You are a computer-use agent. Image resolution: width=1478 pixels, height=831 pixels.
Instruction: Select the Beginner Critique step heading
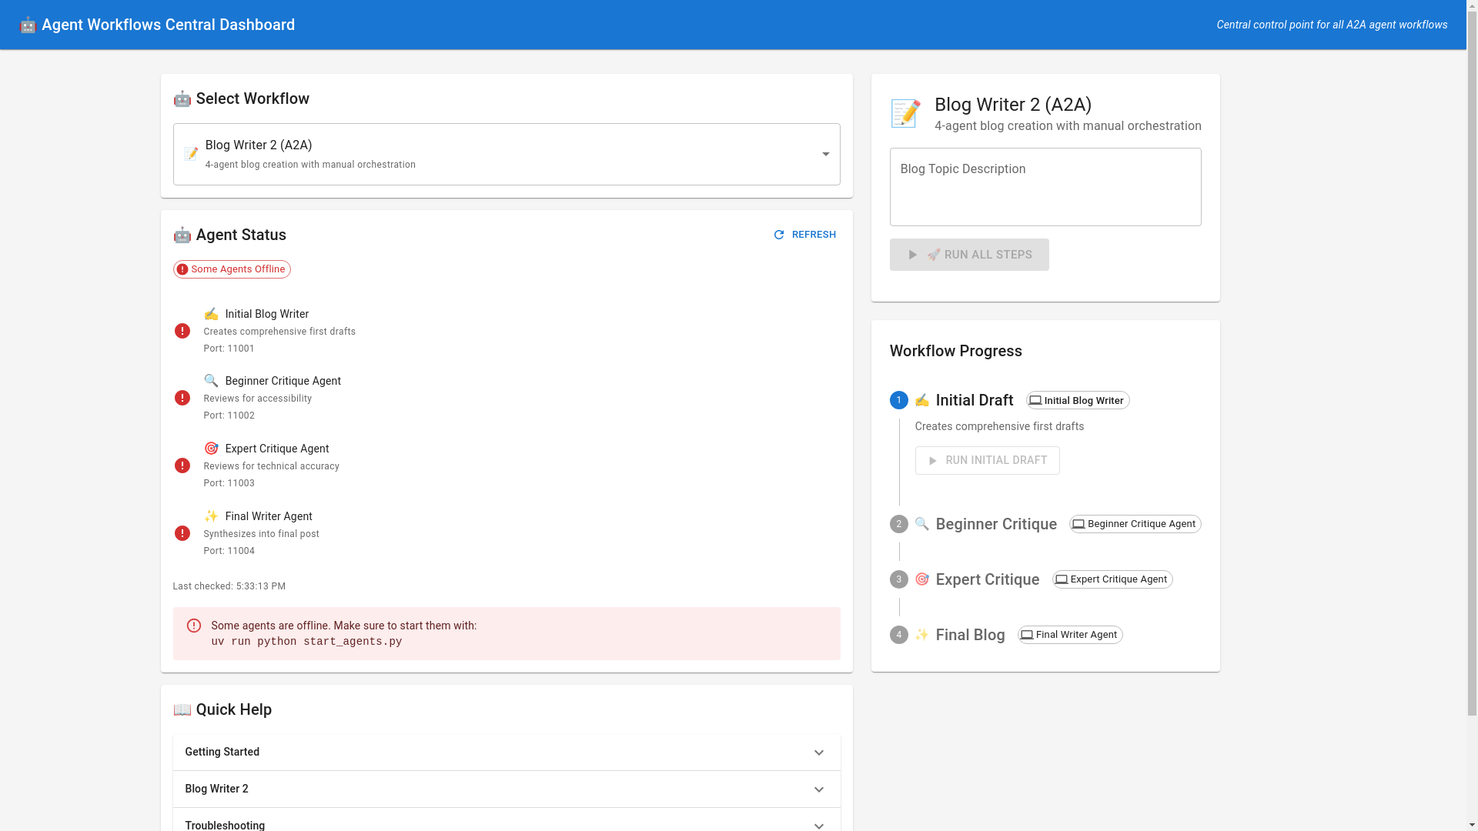[x=996, y=524]
